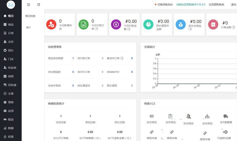
Task: Select 团长 in the sidebar
Action: click(x=9, y=50)
